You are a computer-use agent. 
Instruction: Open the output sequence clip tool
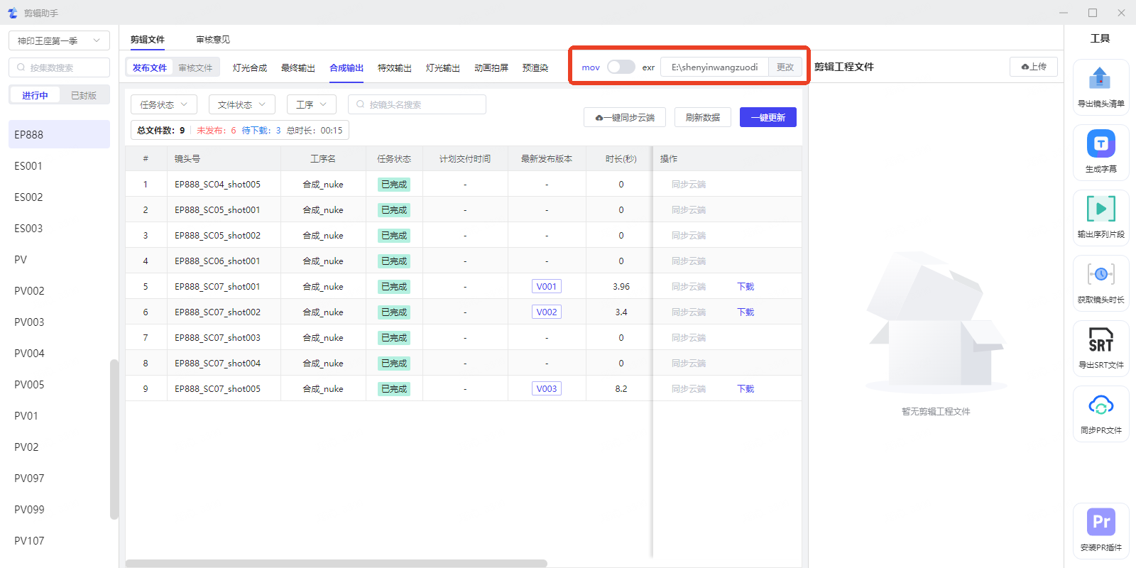pyautogui.click(x=1100, y=209)
